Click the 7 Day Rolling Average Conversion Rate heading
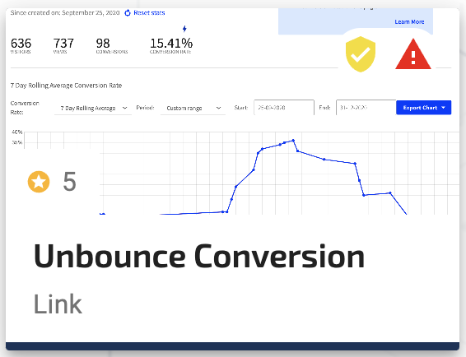This screenshot has height=357, width=466. click(66, 86)
